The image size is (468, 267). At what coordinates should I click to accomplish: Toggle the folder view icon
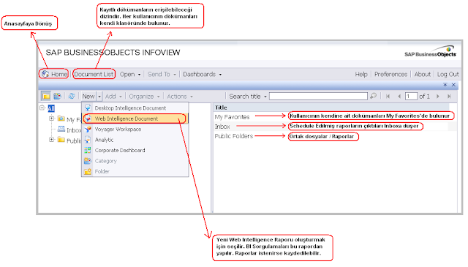46,96
